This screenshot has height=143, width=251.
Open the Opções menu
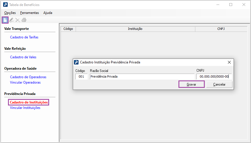[10, 13]
